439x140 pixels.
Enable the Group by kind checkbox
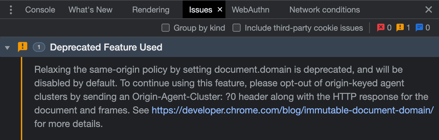pyautogui.click(x=166, y=28)
